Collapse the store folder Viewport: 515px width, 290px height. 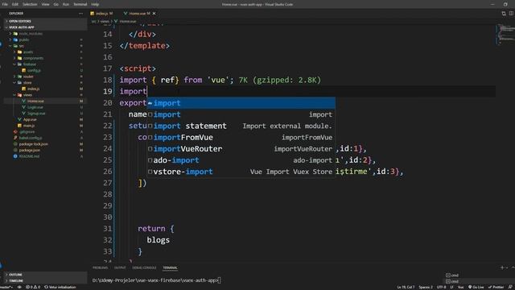27,83
